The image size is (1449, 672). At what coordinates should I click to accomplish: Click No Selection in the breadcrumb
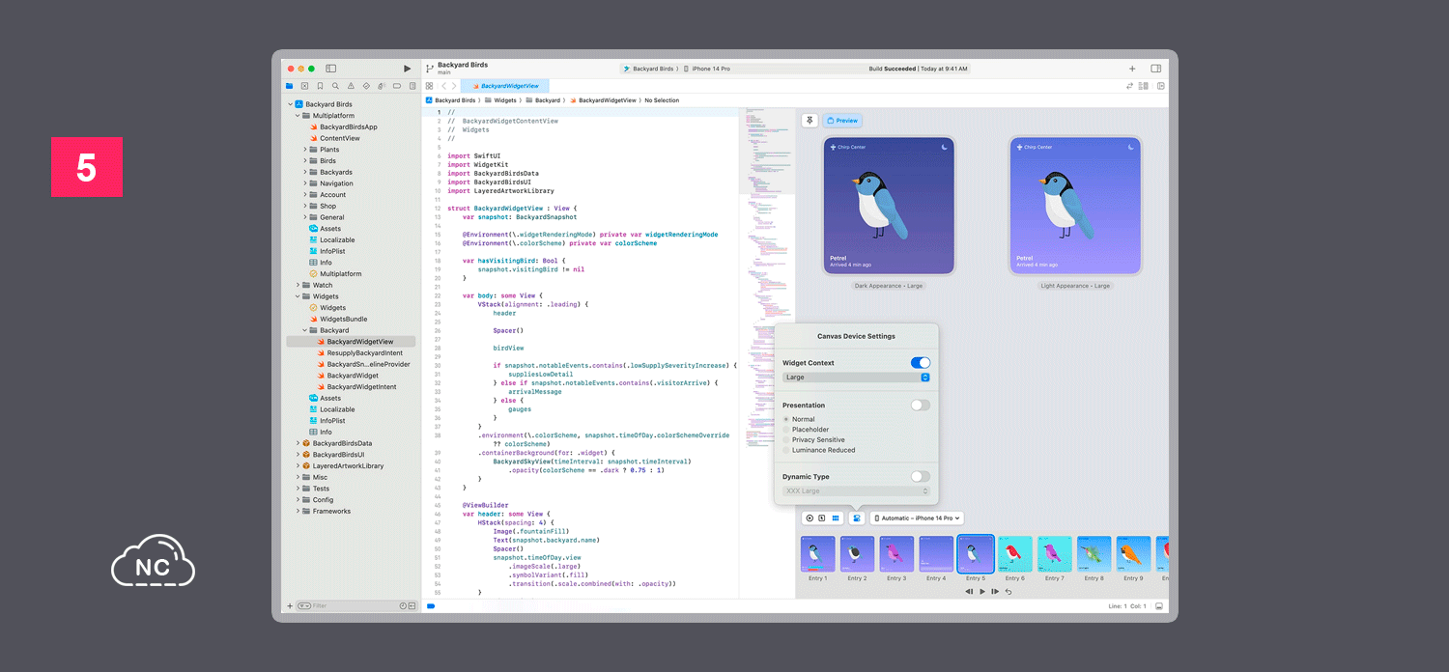tap(662, 100)
